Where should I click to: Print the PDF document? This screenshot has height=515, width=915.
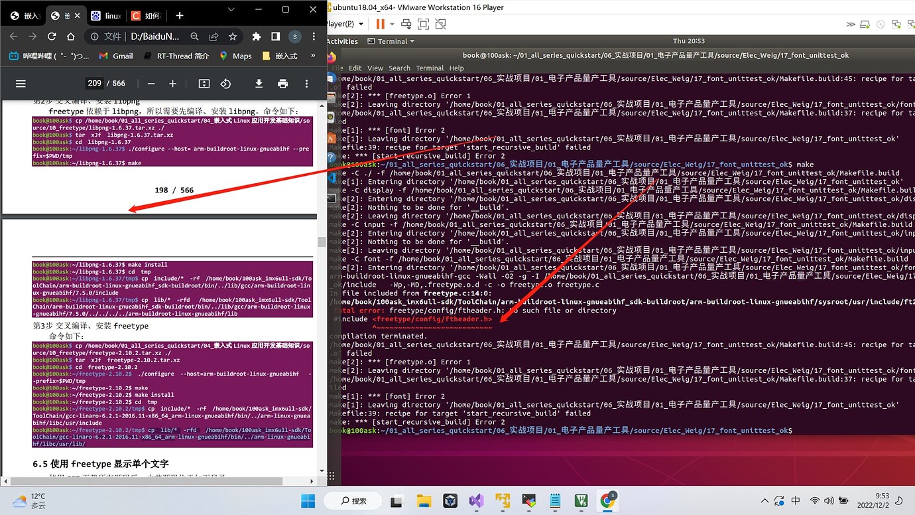point(283,84)
